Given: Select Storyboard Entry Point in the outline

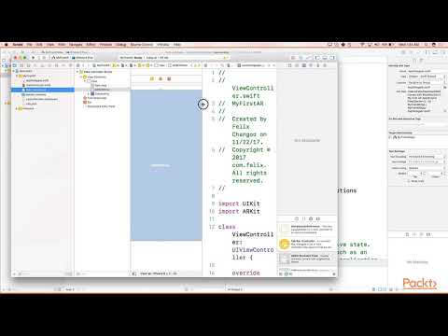Looking at the screenshot, I should pos(101,106).
